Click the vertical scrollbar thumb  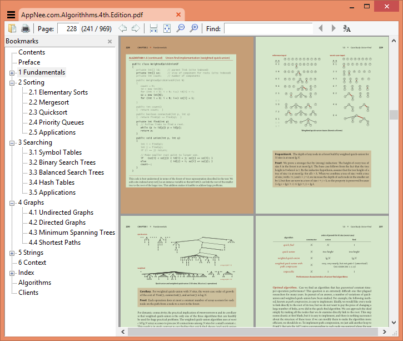[x=394, y=115]
